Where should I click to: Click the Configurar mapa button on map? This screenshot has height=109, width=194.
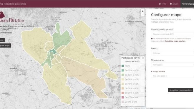point(5,46)
